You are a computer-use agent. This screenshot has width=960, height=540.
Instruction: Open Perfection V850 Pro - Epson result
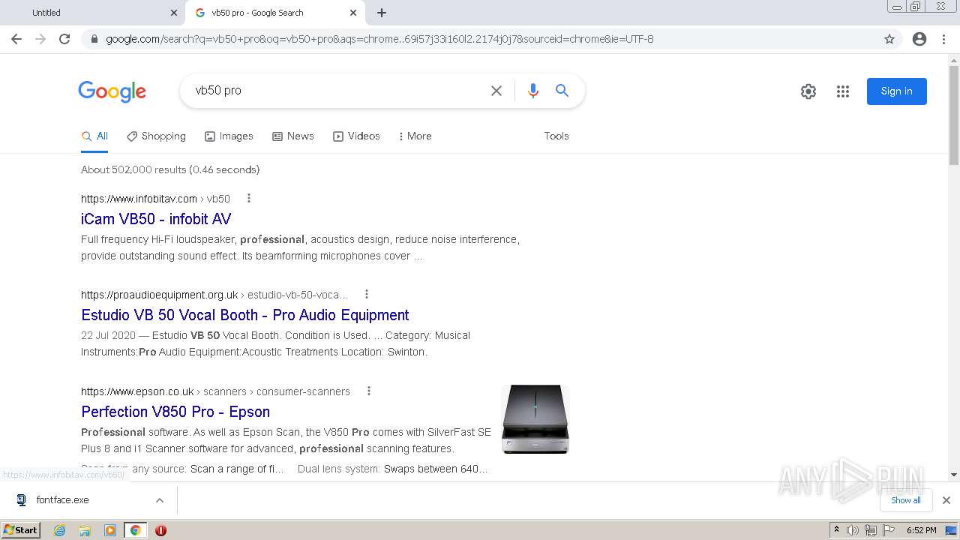[175, 412]
